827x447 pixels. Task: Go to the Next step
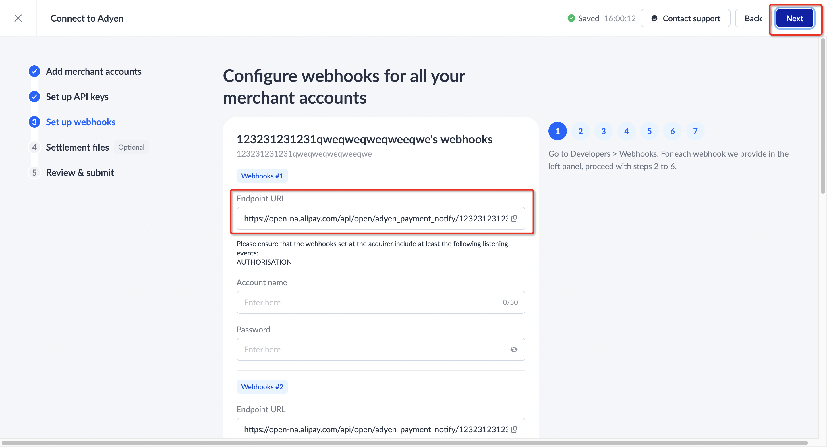point(794,18)
